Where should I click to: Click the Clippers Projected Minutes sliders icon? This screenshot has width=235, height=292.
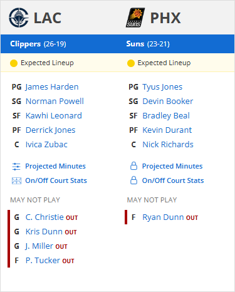pyautogui.click(x=16, y=167)
